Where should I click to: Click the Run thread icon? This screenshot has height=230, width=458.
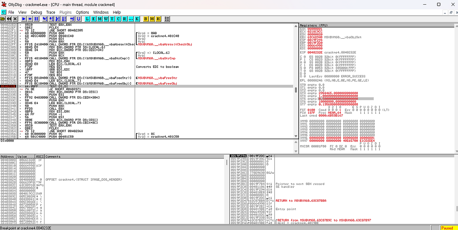(30, 19)
